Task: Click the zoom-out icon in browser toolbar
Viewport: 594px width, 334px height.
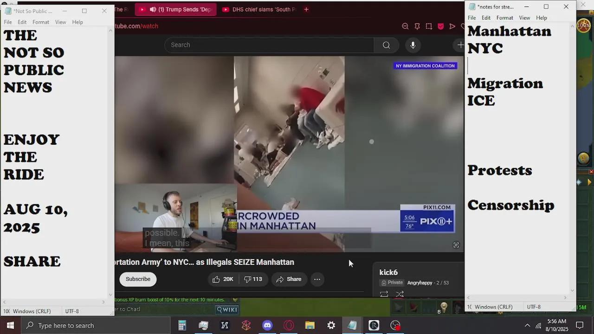Action: point(405,26)
